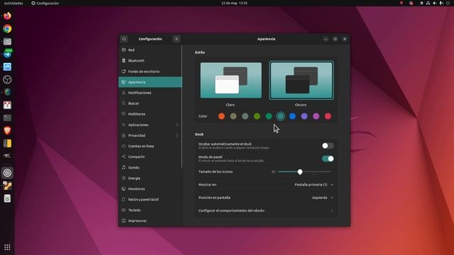
Task: Expand Aplicaciones submenu chevron
Action: [x=177, y=125]
